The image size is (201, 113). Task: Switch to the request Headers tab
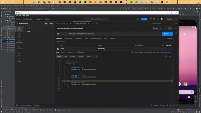tap(78, 38)
